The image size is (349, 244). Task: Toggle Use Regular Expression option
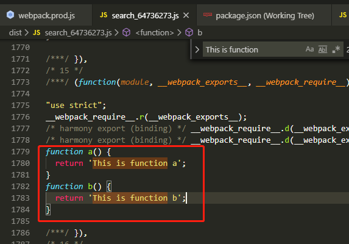pyautogui.click(x=336, y=49)
